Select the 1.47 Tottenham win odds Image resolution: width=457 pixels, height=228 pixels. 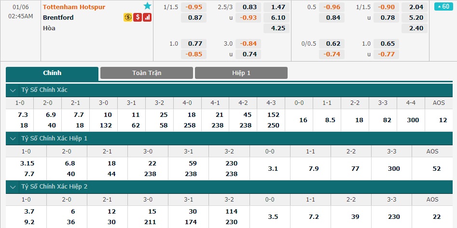(277, 7)
